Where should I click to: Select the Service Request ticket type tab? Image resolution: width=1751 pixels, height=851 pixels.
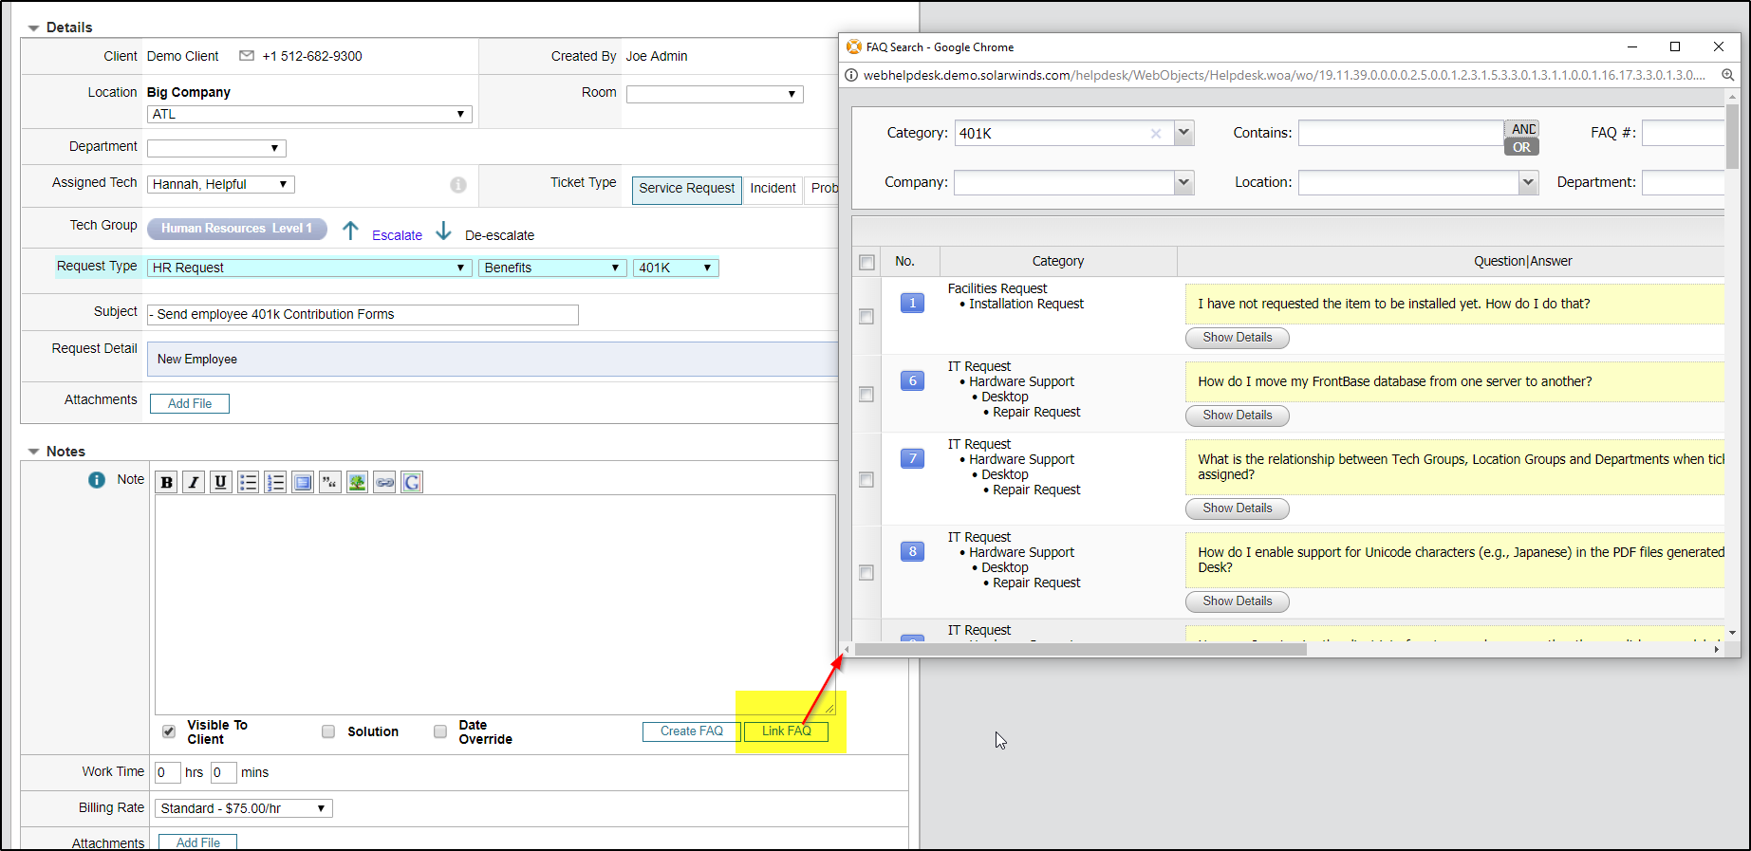[687, 189]
